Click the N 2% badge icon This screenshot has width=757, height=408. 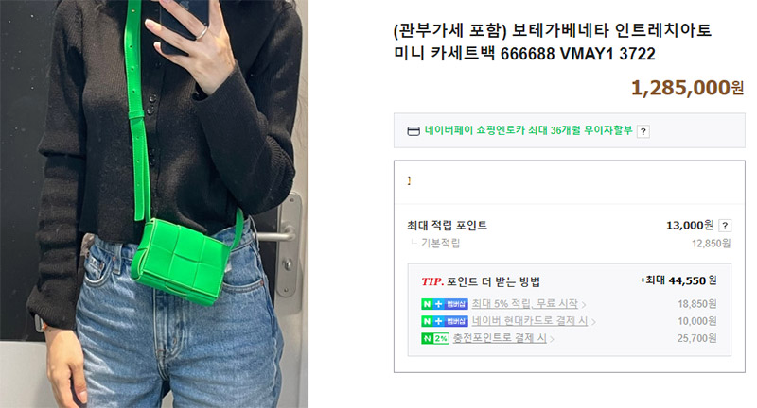tap(435, 339)
